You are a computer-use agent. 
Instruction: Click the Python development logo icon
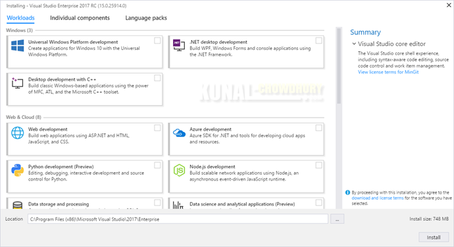tap(17, 170)
